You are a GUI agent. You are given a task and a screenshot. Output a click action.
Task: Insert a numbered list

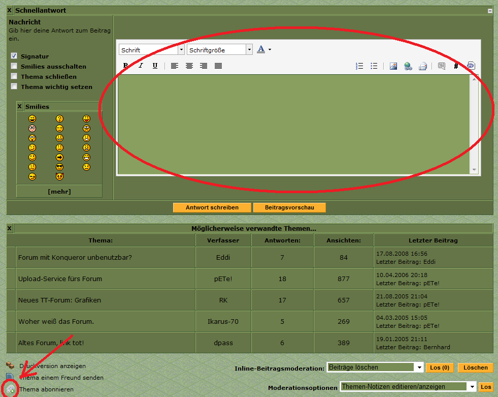click(359, 66)
